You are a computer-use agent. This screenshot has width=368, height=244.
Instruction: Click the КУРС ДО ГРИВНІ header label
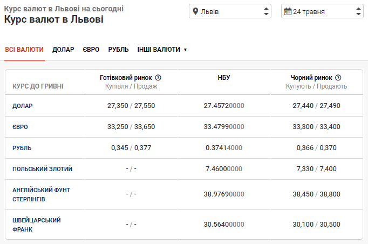coord(38,86)
